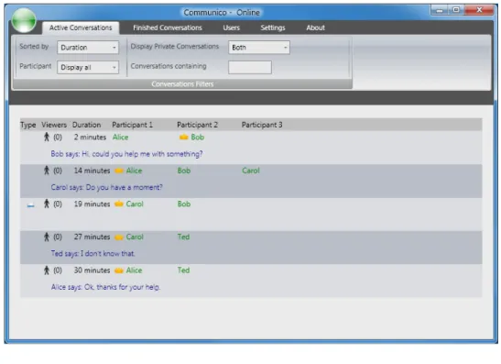
Task: Open the Sorted by Duration dropdown
Action: click(x=88, y=48)
